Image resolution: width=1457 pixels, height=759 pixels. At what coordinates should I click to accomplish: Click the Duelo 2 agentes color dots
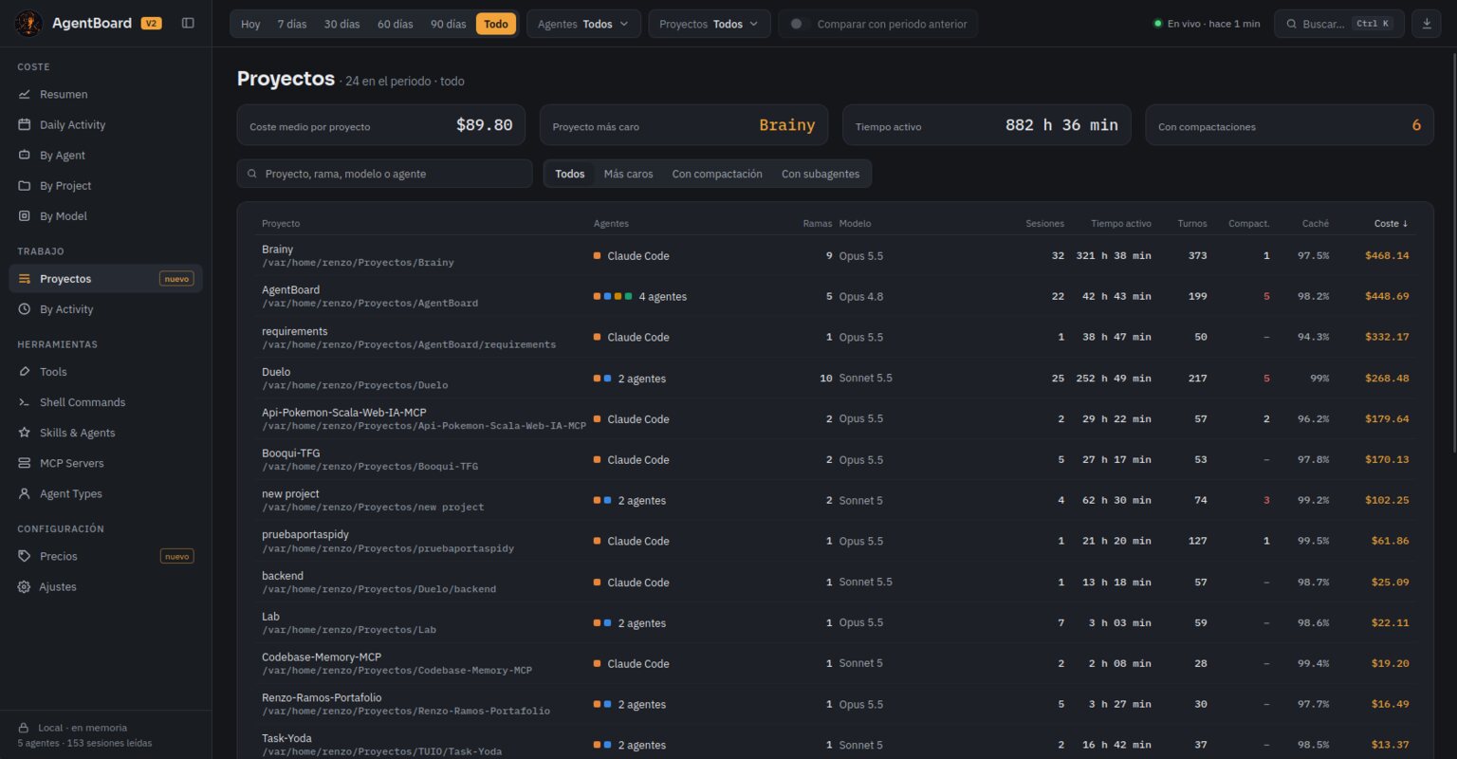[602, 379]
